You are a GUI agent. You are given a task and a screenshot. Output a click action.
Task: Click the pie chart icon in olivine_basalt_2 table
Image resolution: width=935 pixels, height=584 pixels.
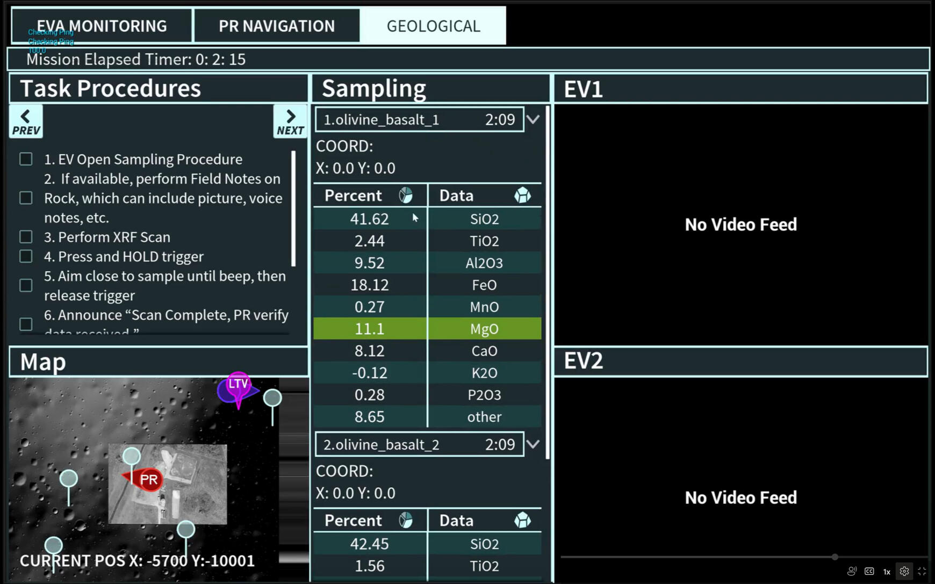(x=406, y=521)
